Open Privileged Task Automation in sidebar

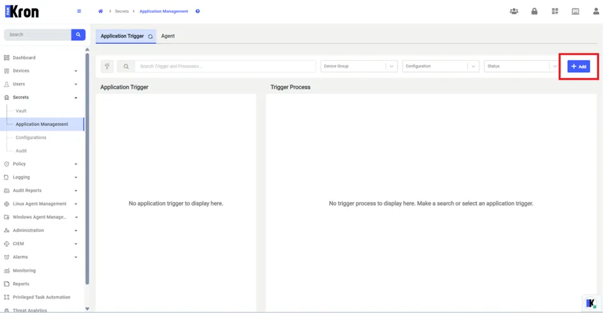coord(41,297)
